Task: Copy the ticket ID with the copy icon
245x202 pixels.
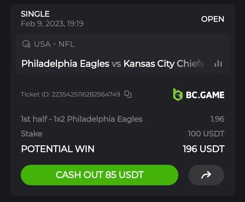Action: click(x=128, y=94)
